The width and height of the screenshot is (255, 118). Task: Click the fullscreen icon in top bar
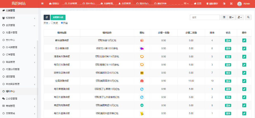pyautogui.click(x=231, y=4)
